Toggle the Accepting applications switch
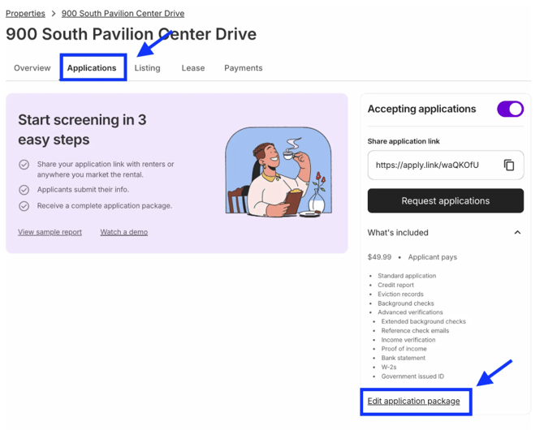The height and width of the screenshot is (430, 544). pos(510,109)
